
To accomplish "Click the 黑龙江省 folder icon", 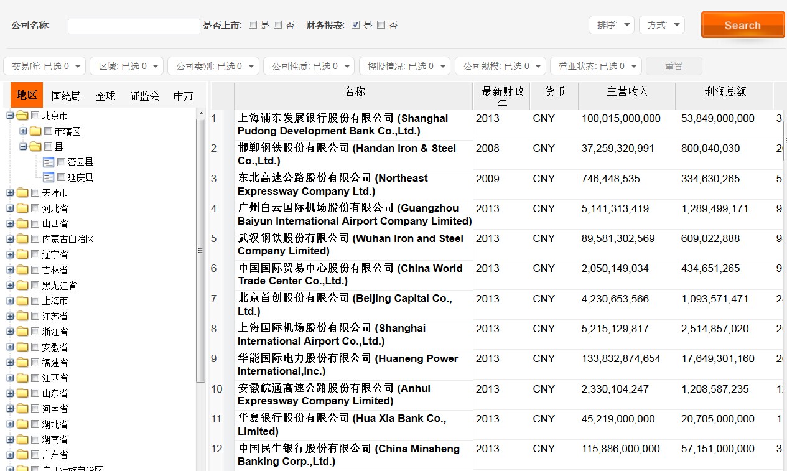I will pyautogui.click(x=22, y=286).
